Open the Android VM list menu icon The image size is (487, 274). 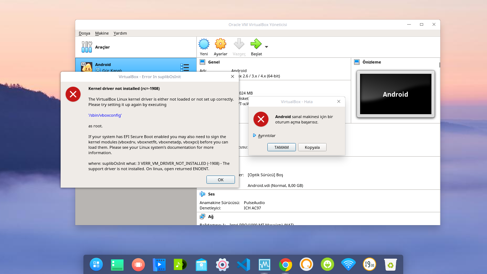[x=184, y=67]
